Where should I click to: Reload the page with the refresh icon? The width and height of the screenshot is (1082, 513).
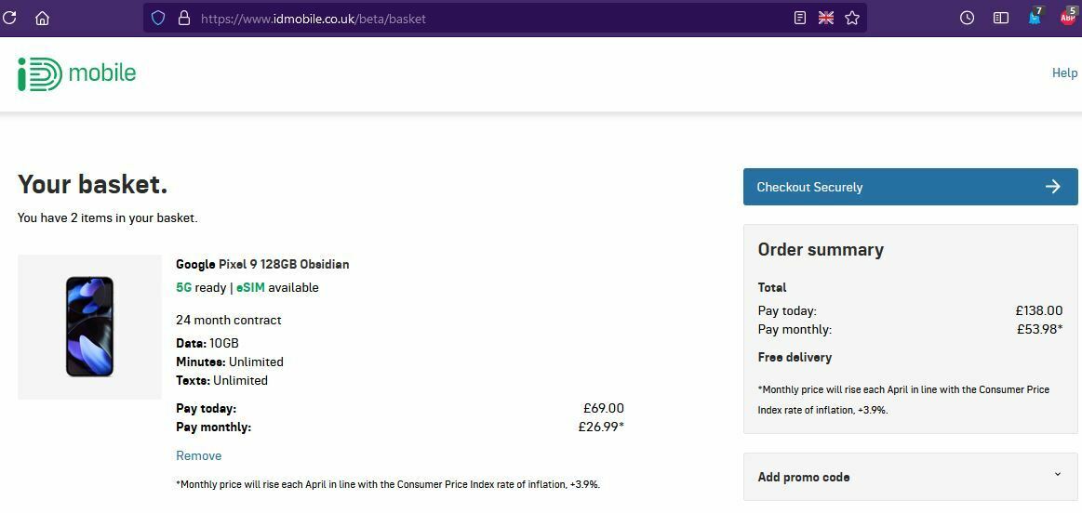pos(9,18)
